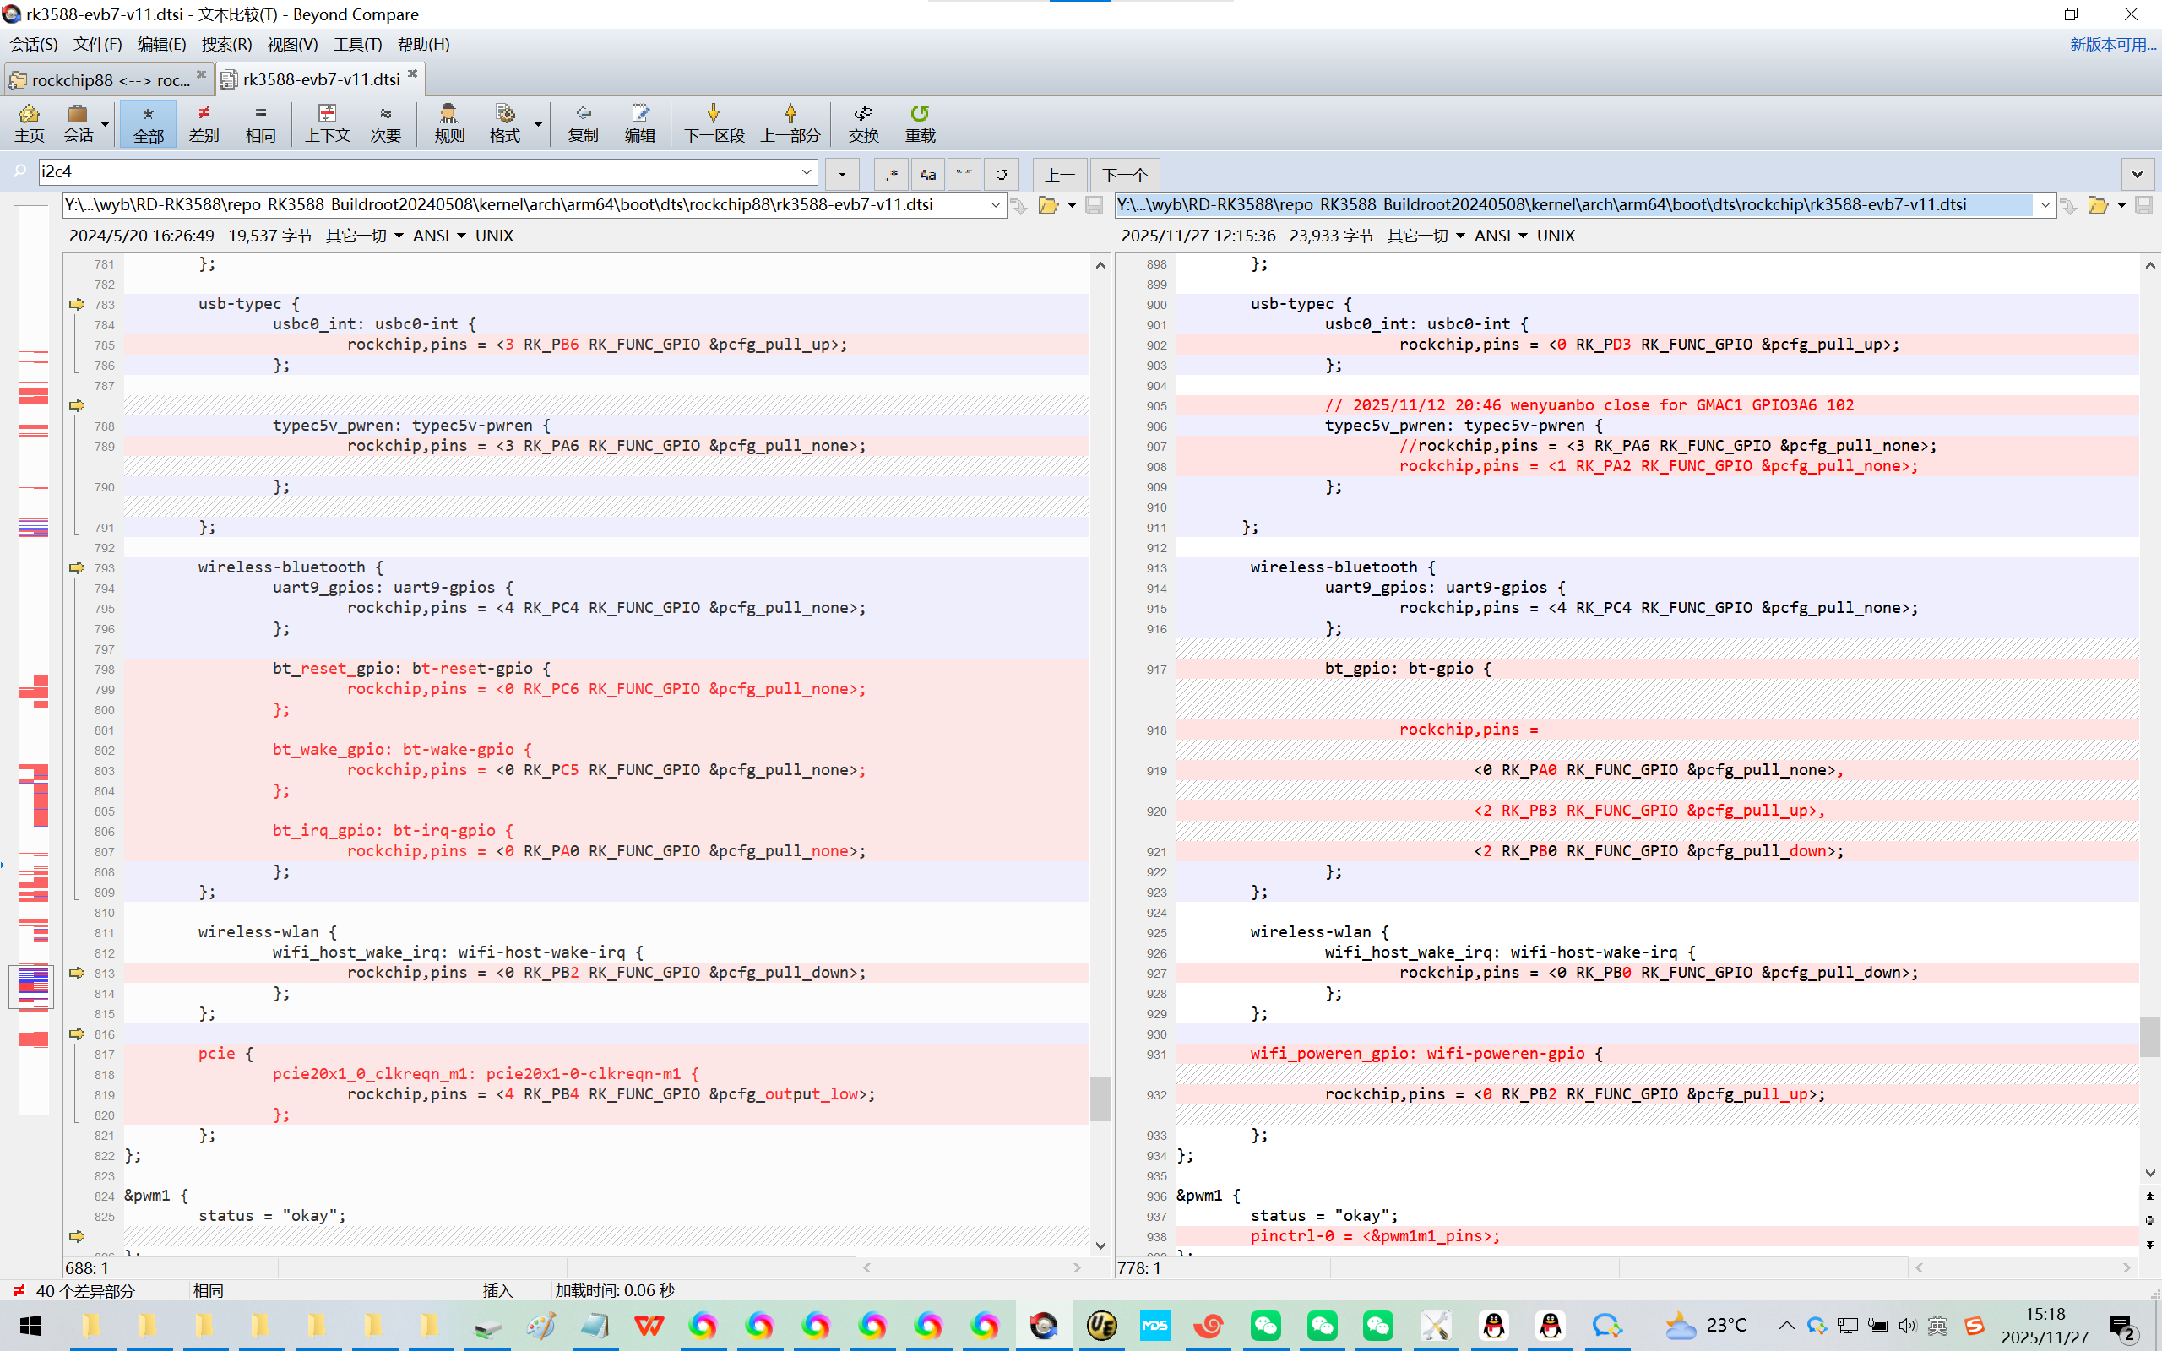Expand the 格式 (Format) dropdown arrow
This screenshot has height=1351, width=2162.
click(538, 123)
